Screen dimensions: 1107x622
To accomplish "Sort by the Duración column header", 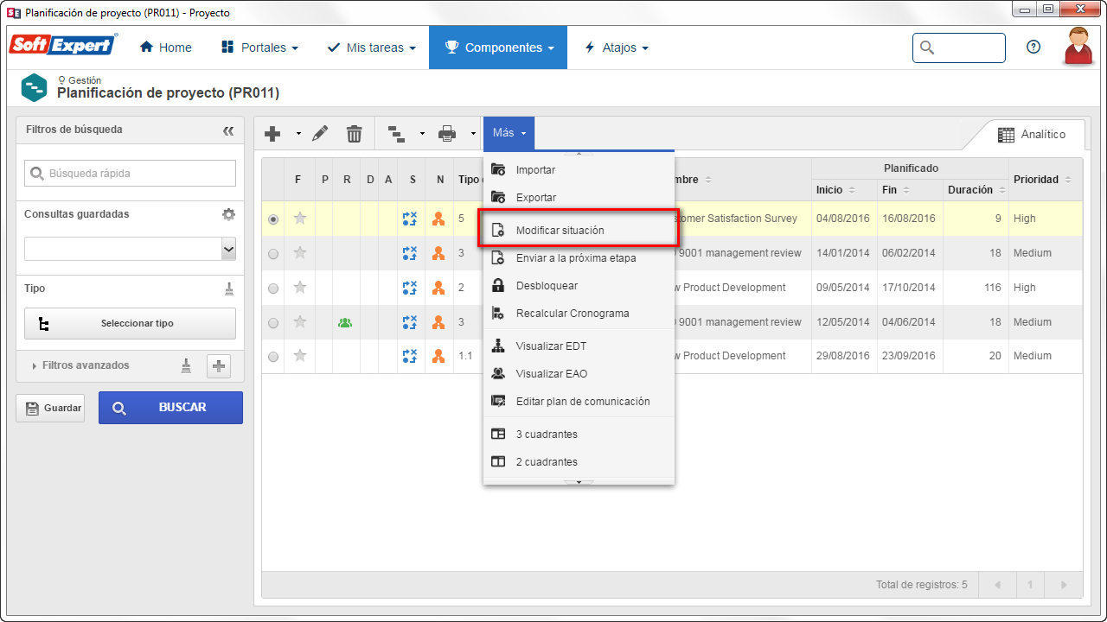I will tap(976, 190).
